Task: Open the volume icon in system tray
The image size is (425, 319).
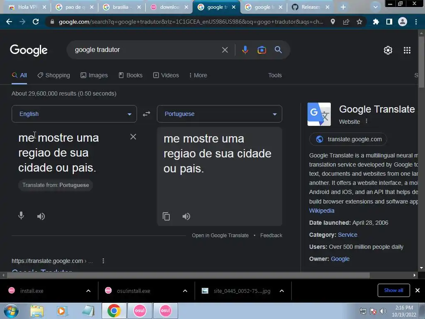Action: 383,311
